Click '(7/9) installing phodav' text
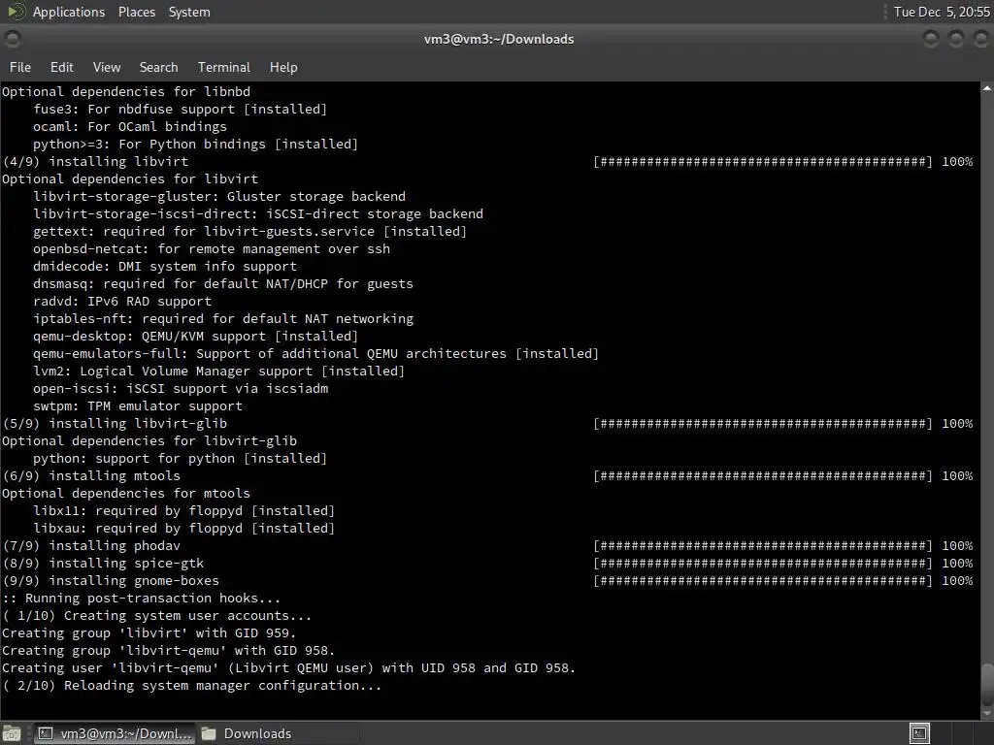The image size is (994, 745). 91,546
